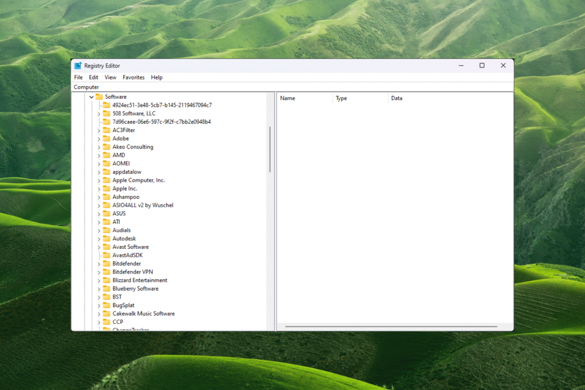
Task: Click the ATI folder icon
Action: tap(107, 222)
